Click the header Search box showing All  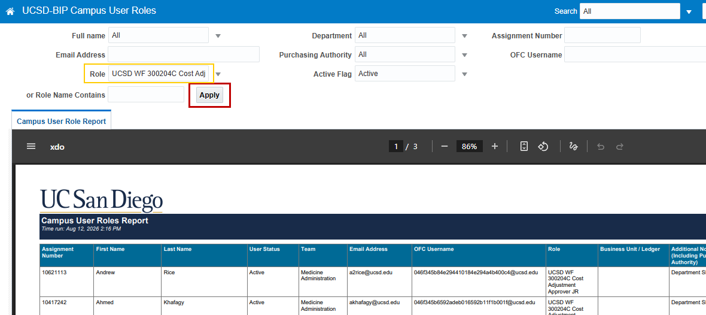click(630, 11)
